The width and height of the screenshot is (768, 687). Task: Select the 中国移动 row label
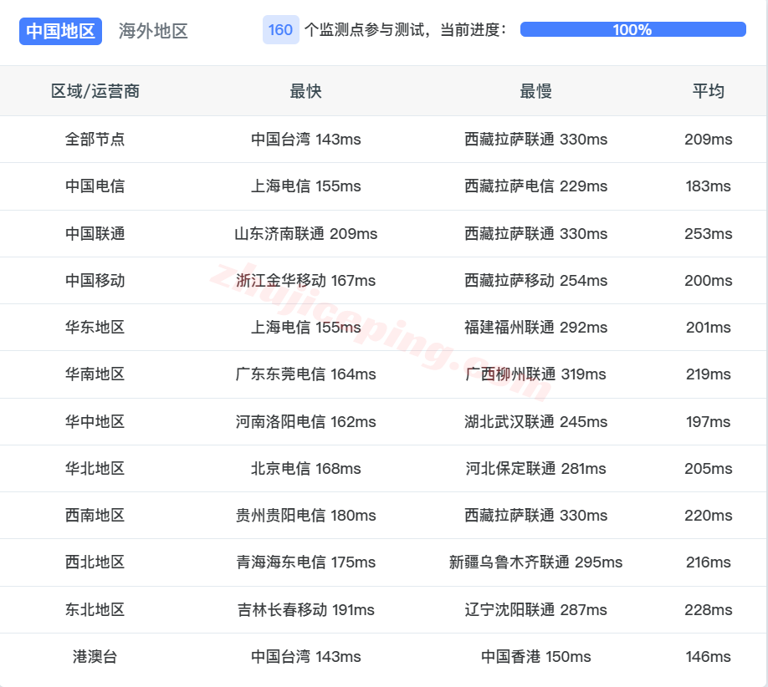[95, 280]
